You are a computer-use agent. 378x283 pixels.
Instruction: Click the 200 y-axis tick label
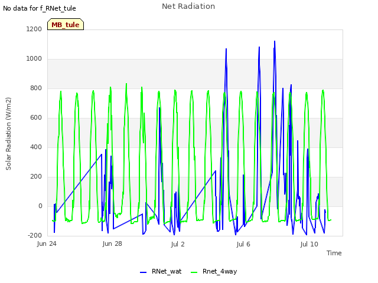tap(36, 177)
